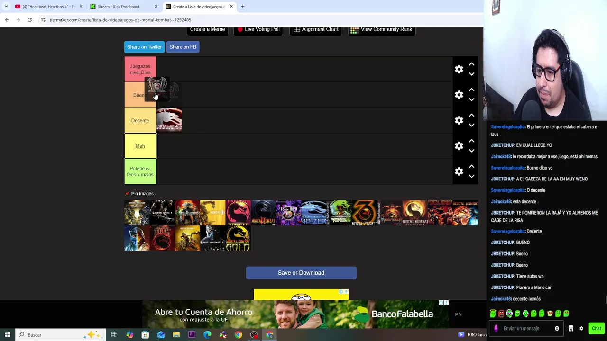Select Mortal Kombat XL cover thumbnail
Viewport: 607px width, 341px height.
click(212, 238)
